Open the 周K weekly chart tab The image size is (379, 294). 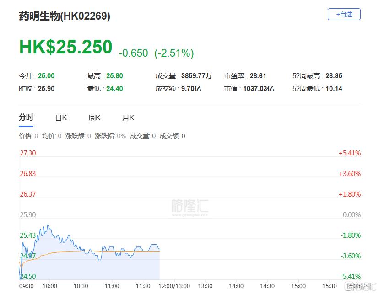point(94,118)
